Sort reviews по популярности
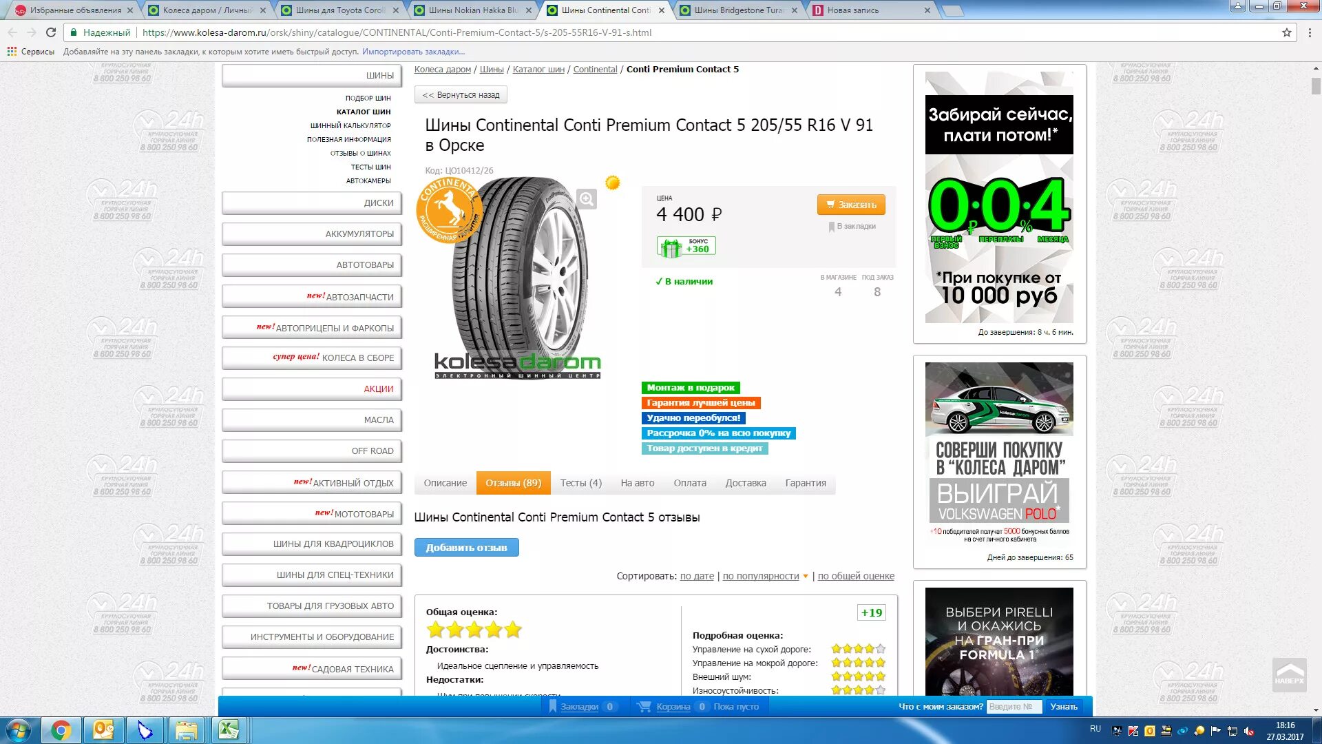1322x744 pixels. pyautogui.click(x=761, y=576)
